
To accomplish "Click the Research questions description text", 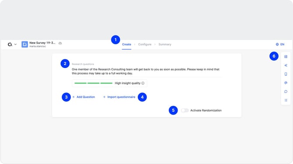I will point(146,71).
